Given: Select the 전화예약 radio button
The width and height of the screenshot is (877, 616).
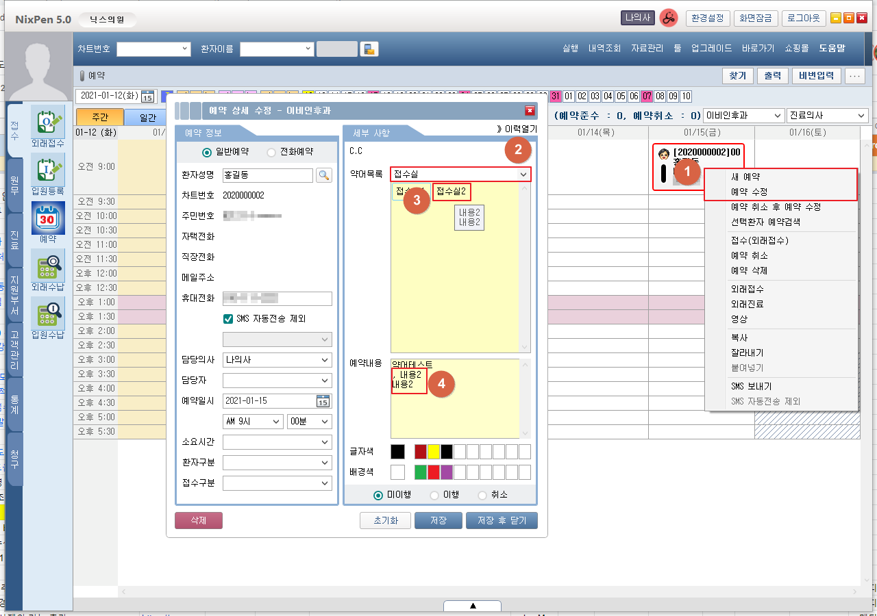Looking at the screenshot, I should tap(271, 153).
